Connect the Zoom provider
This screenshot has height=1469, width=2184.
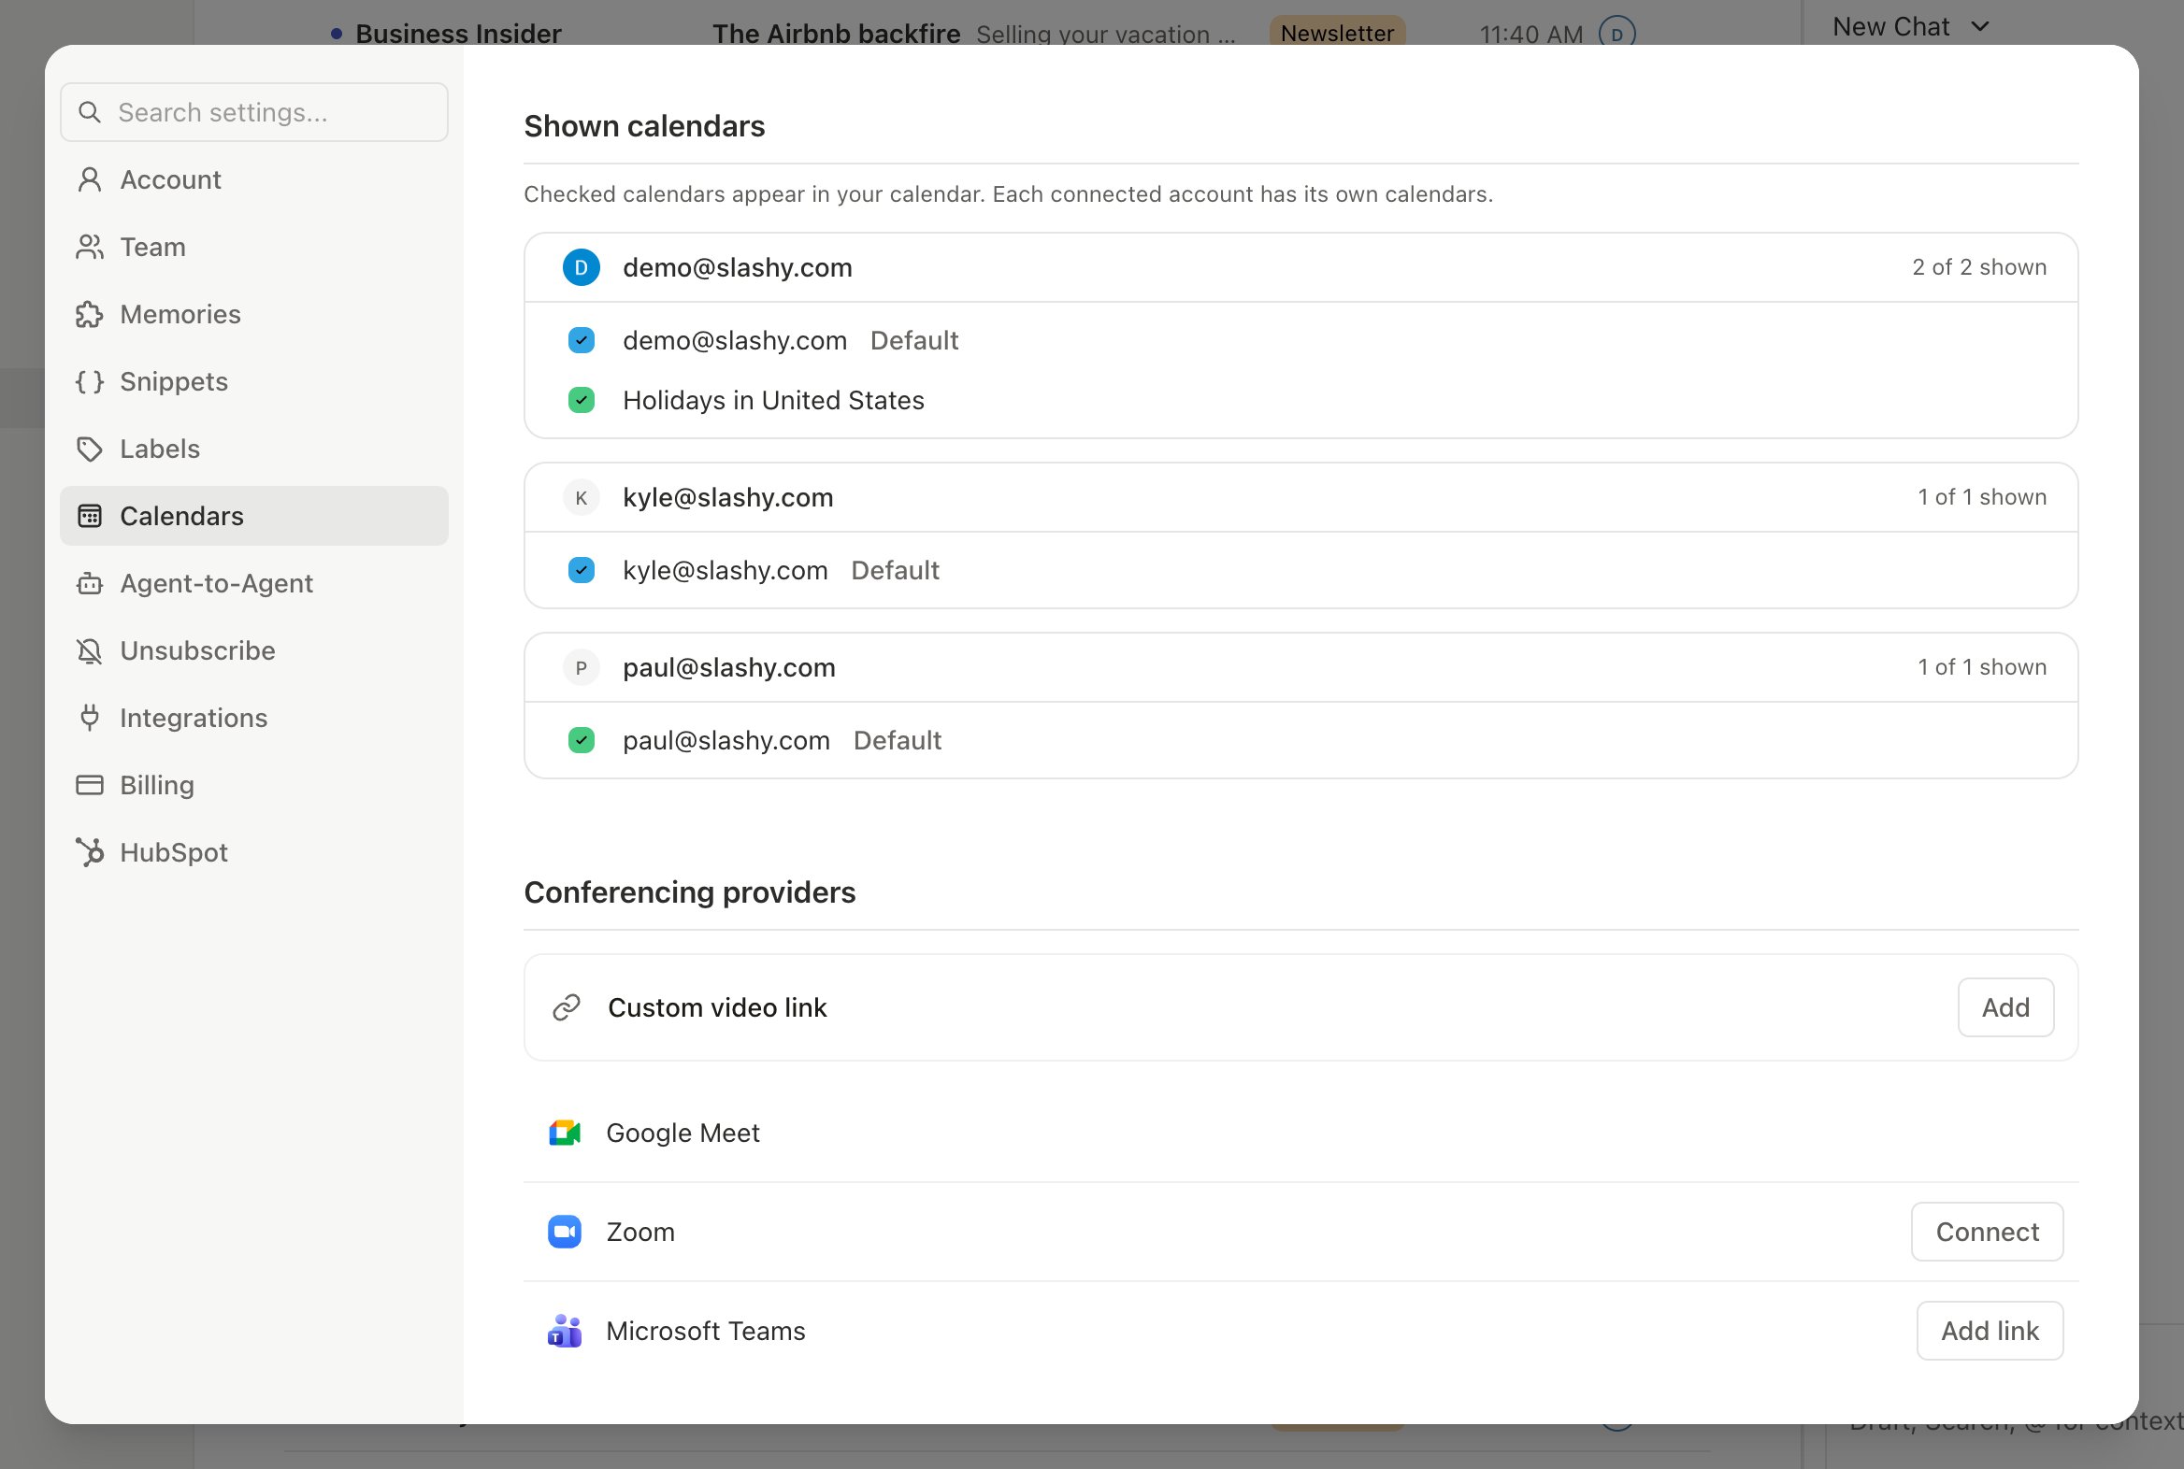[x=1987, y=1232]
